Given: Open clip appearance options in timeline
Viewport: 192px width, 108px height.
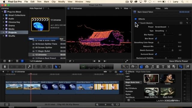Looking at the screenshot, I should (x=117, y=105).
